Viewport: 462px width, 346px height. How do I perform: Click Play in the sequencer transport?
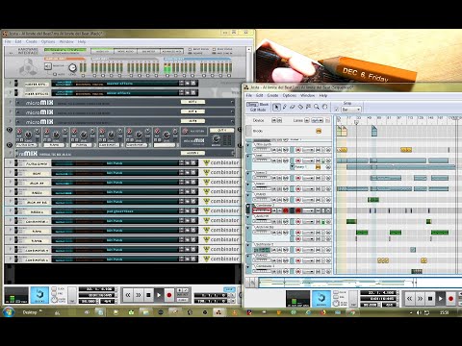441,299
